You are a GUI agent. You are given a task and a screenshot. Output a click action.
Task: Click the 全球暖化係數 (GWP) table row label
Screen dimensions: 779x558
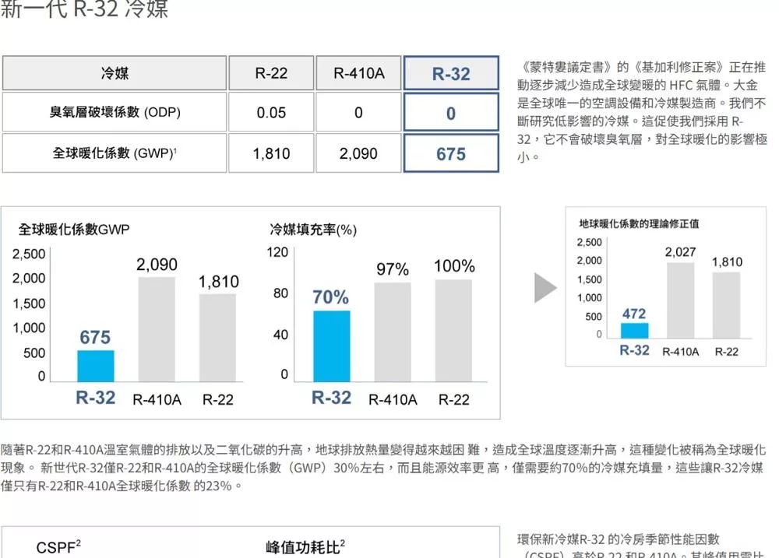pos(115,153)
